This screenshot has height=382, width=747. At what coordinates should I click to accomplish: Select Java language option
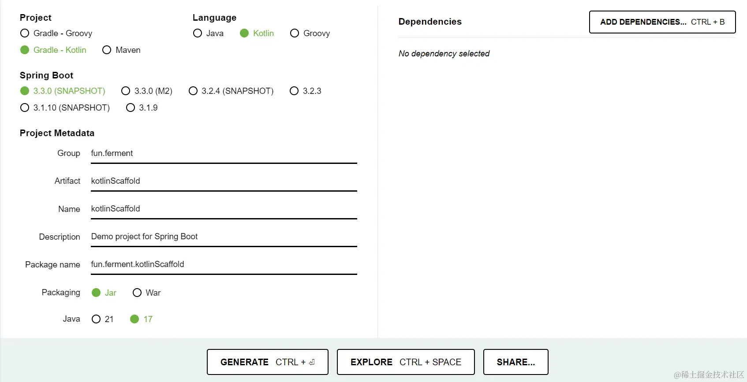[208, 33]
